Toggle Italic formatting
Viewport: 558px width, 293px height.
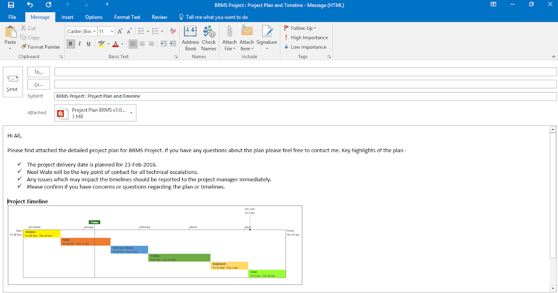tap(80, 44)
